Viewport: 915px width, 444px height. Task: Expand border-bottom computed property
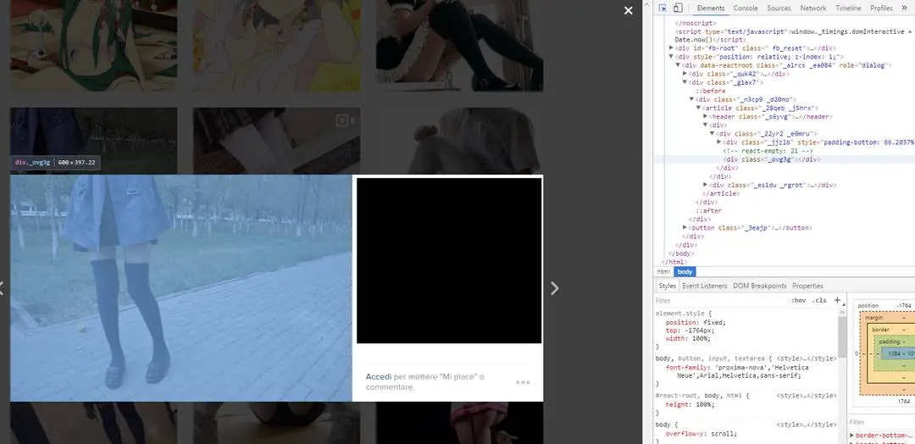[852, 436]
